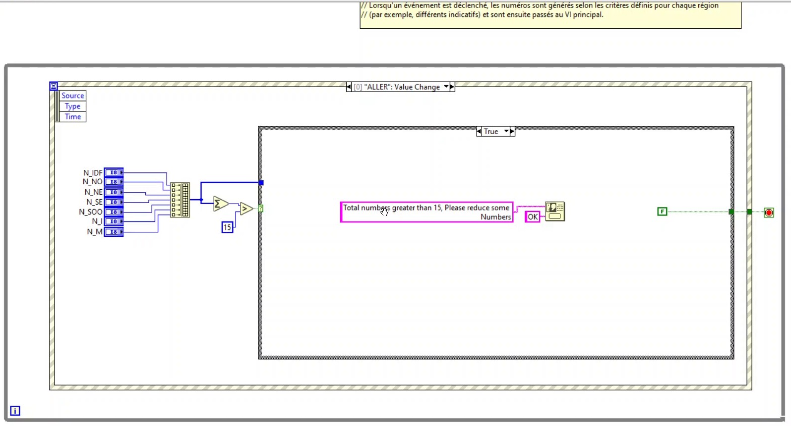Open the event case selector dropdown arrow
791x426 pixels.
coord(446,87)
